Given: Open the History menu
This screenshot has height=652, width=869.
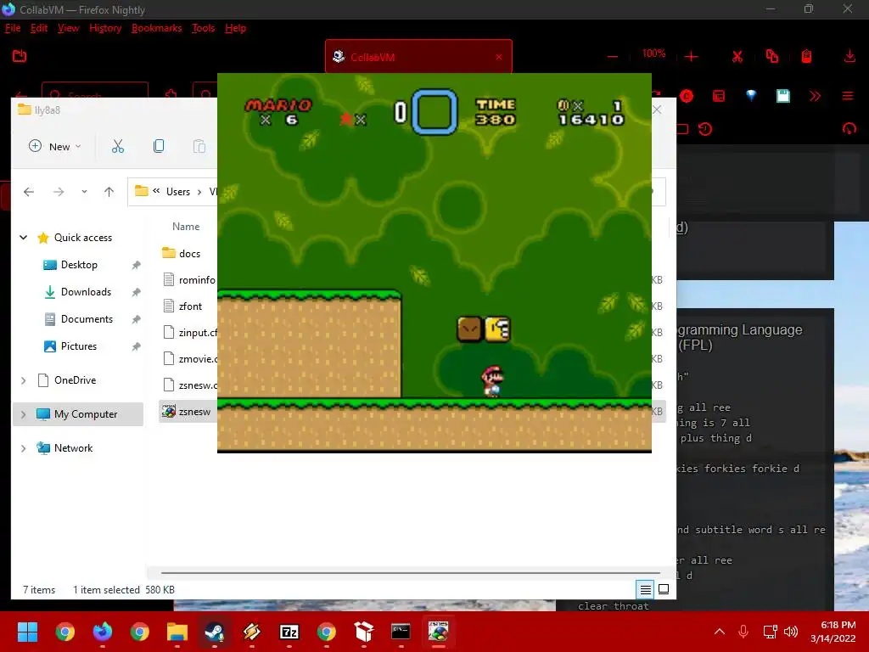Looking at the screenshot, I should 105,28.
